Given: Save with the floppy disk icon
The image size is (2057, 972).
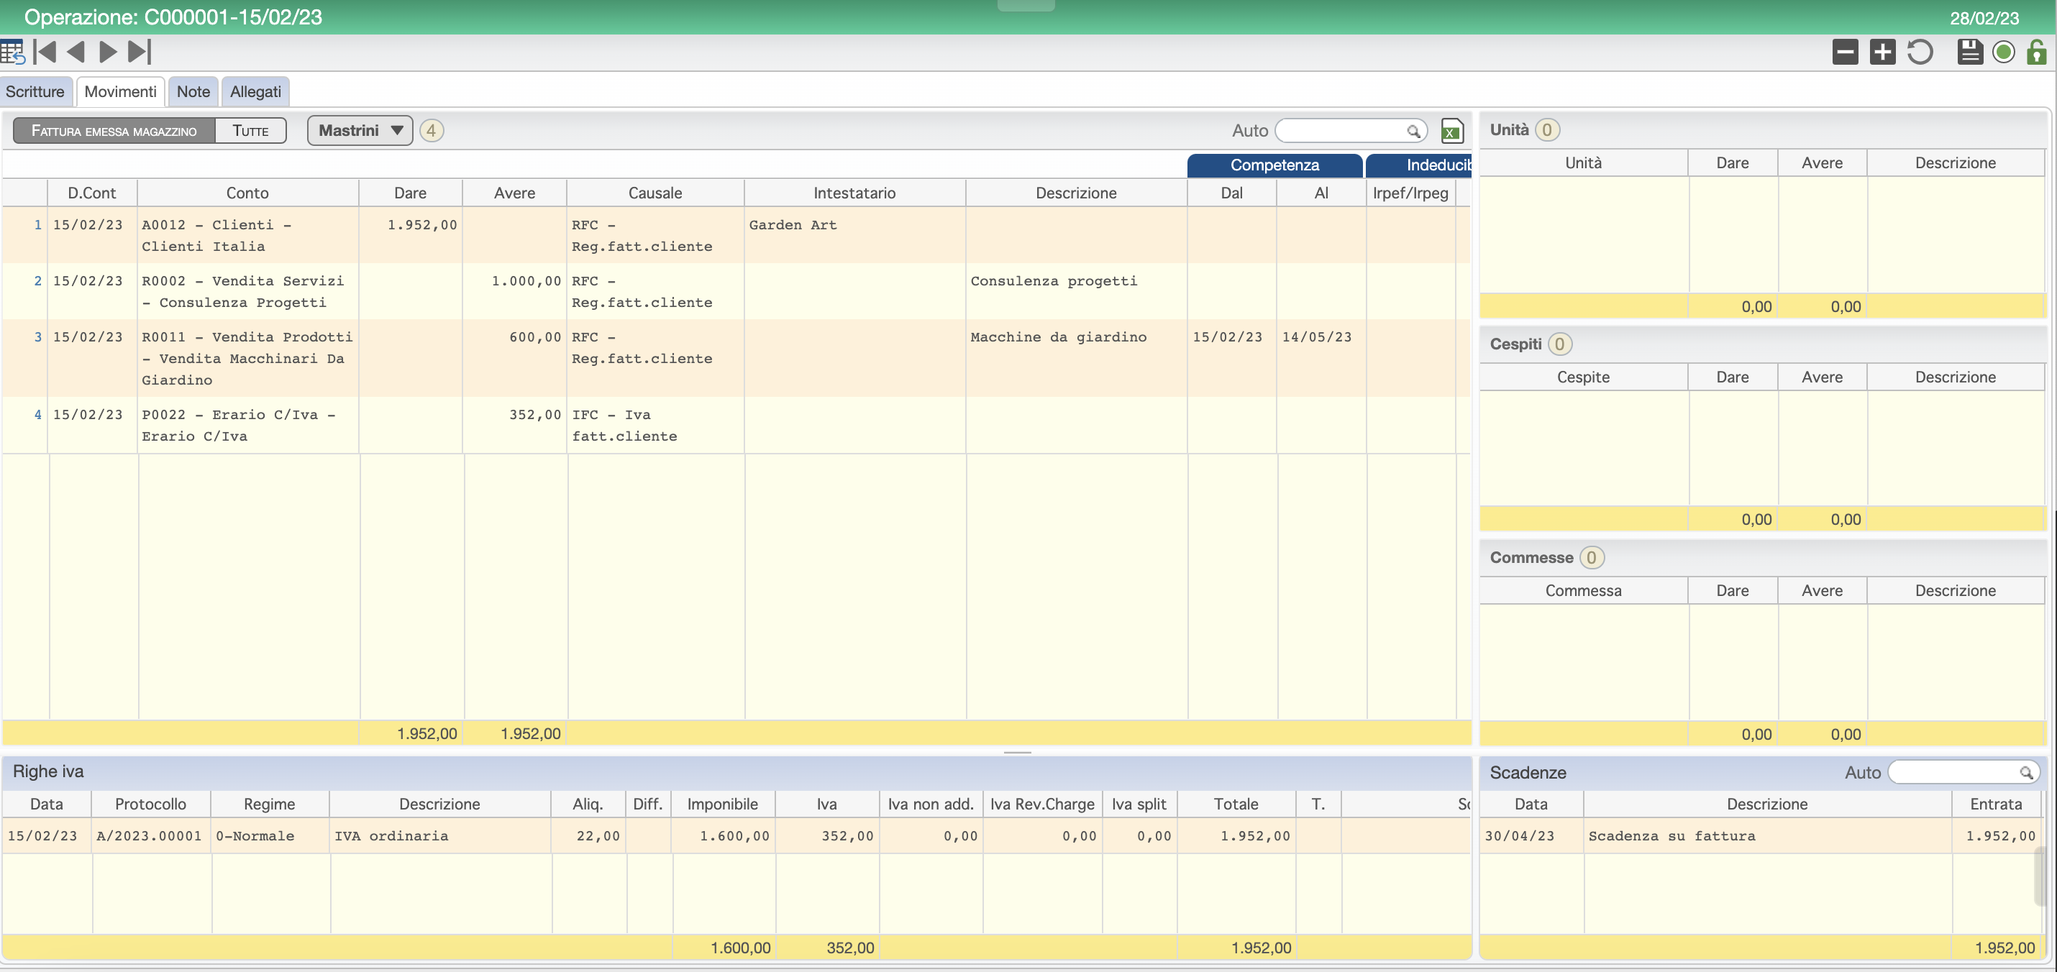Looking at the screenshot, I should coord(1969,52).
